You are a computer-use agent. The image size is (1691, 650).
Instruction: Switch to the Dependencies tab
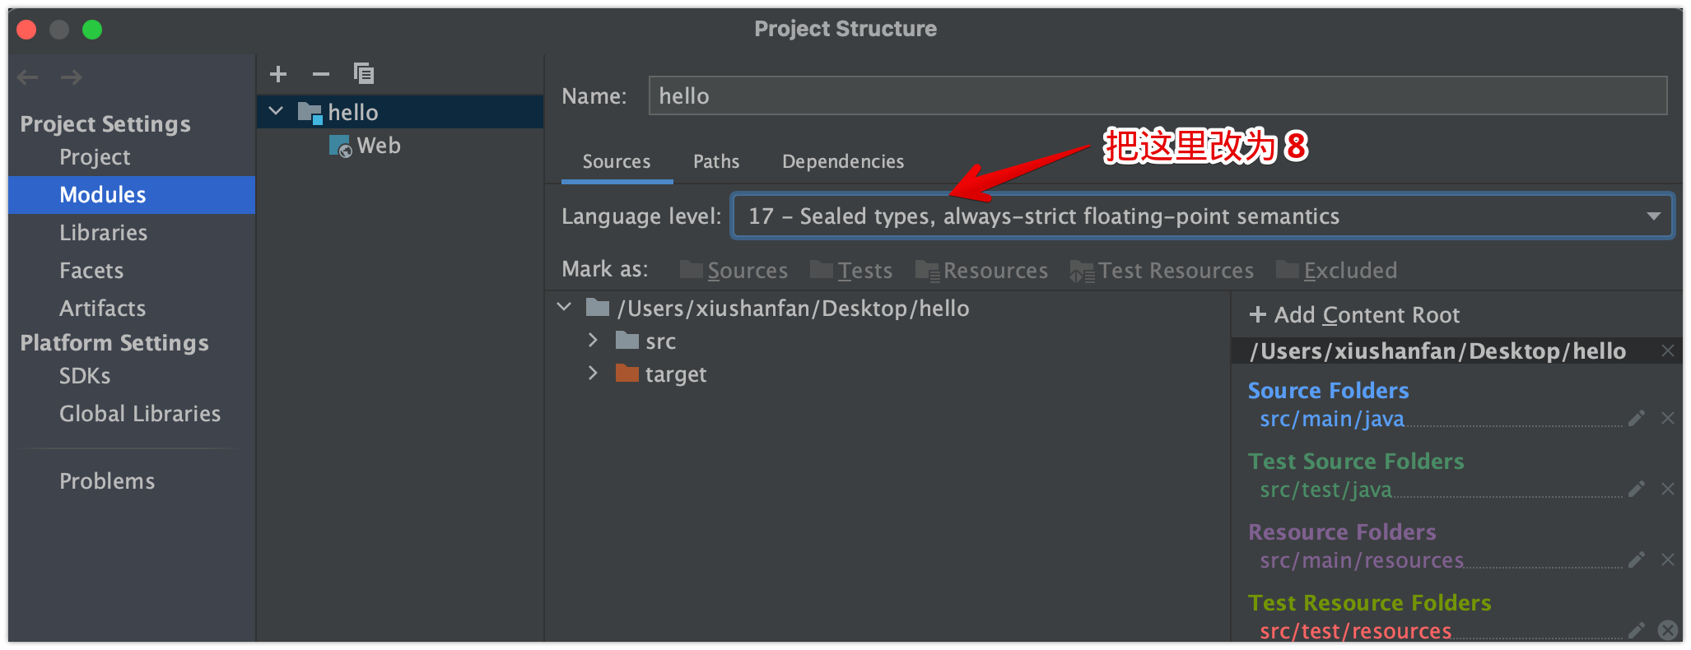842,161
